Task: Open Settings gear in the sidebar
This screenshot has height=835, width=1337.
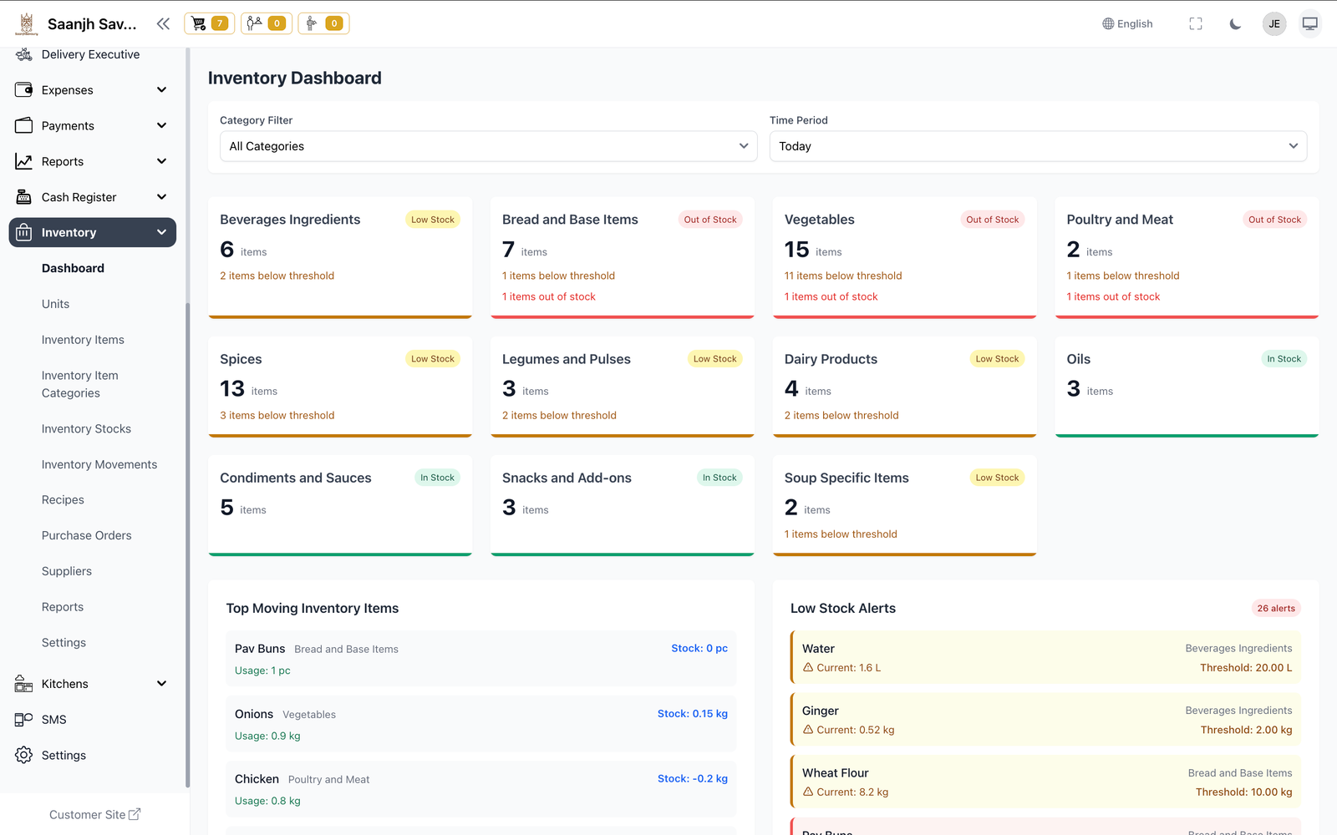Action: (x=23, y=755)
